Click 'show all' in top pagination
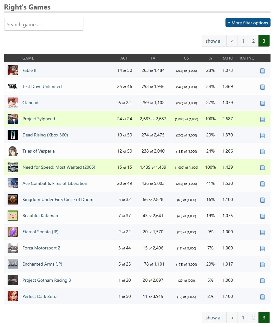 [x=214, y=41]
